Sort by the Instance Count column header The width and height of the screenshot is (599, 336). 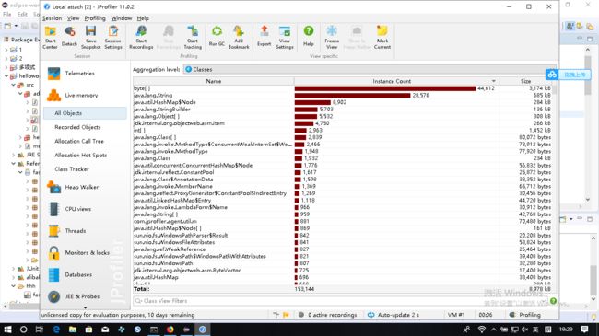point(396,81)
